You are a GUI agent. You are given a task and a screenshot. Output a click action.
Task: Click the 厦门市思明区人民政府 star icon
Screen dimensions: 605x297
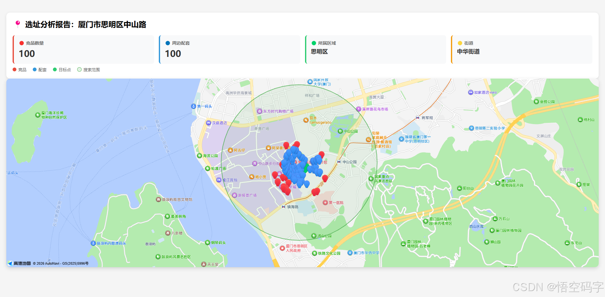point(282,248)
